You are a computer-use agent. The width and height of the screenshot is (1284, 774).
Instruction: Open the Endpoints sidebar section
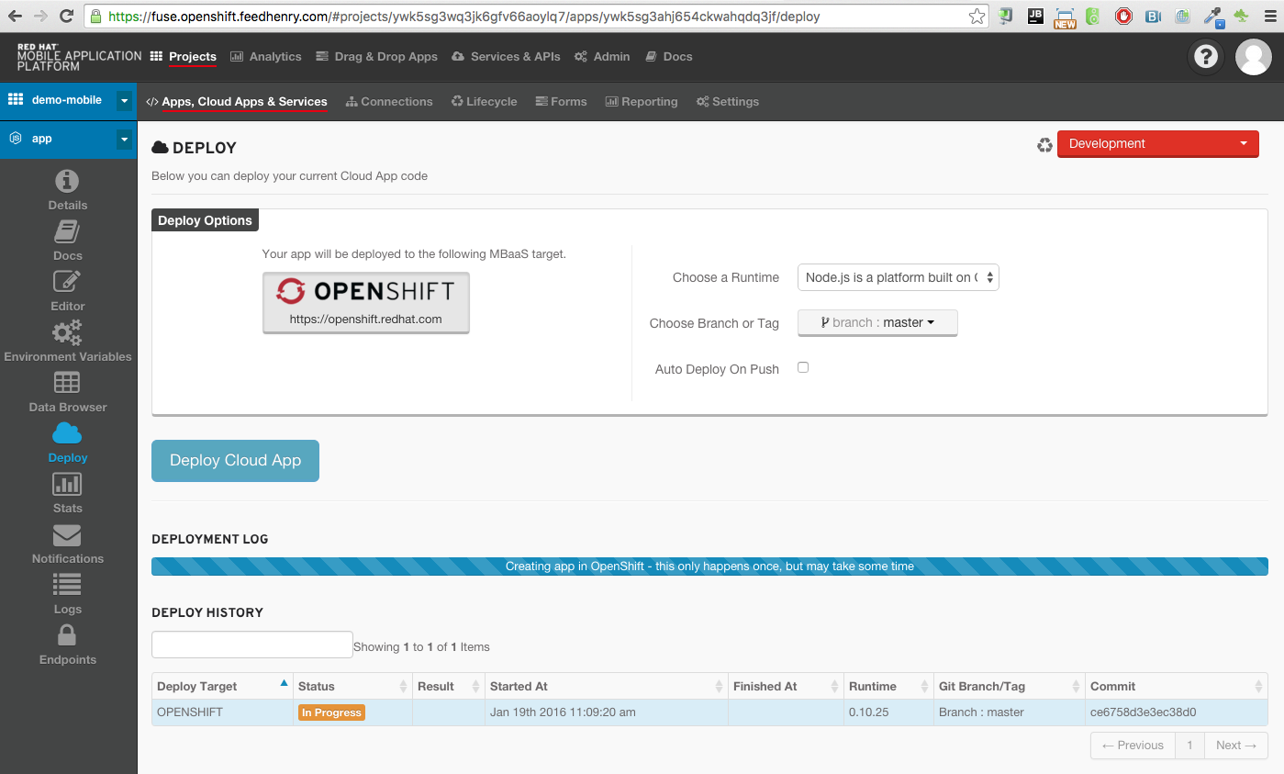(68, 645)
